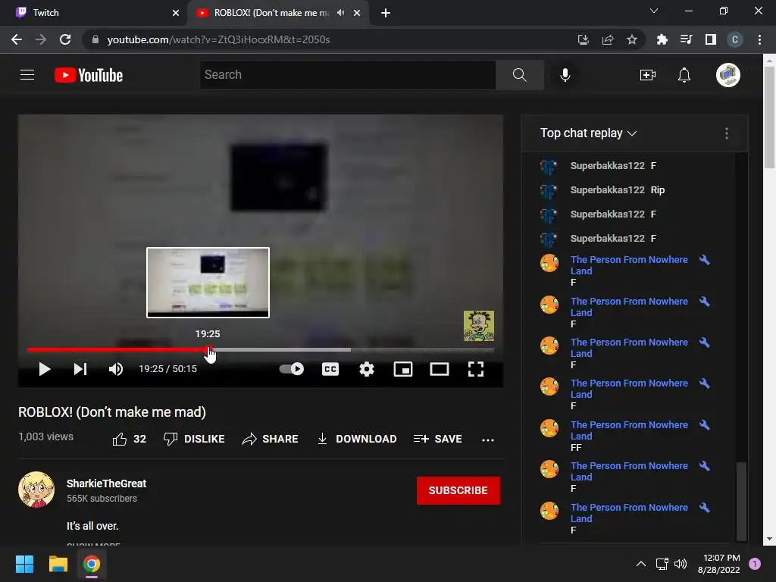Open taskbar volume control

click(681, 564)
